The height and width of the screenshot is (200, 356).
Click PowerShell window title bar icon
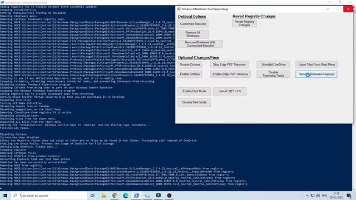[x=2, y=2]
